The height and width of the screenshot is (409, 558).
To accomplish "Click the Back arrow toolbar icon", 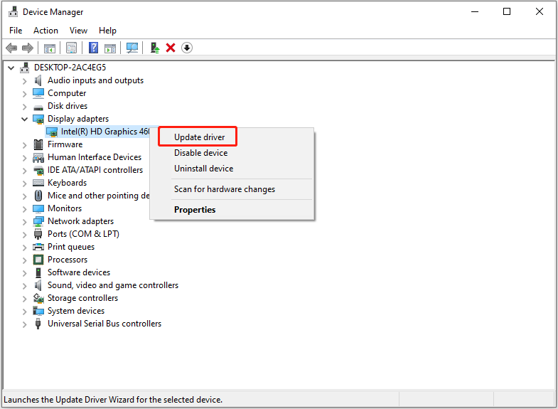I will click(11, 48).
